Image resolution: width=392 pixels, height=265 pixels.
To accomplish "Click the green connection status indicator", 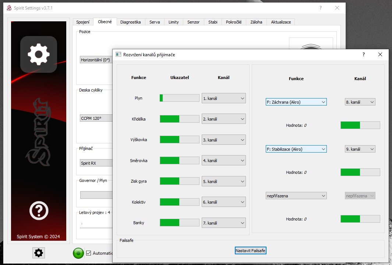I will [78, 253].
